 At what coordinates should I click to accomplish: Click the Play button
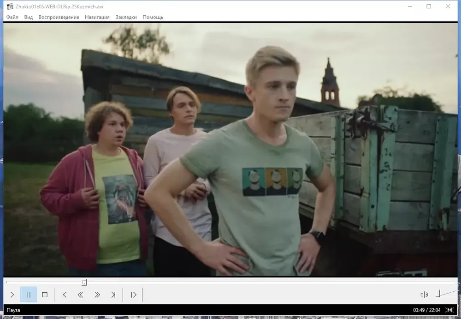(12, 295)
